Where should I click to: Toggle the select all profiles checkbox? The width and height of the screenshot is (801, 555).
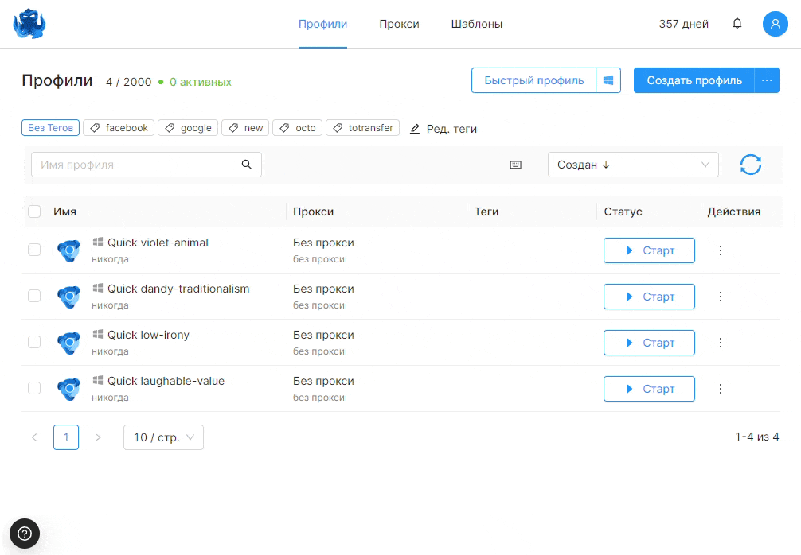click(34, 212)
